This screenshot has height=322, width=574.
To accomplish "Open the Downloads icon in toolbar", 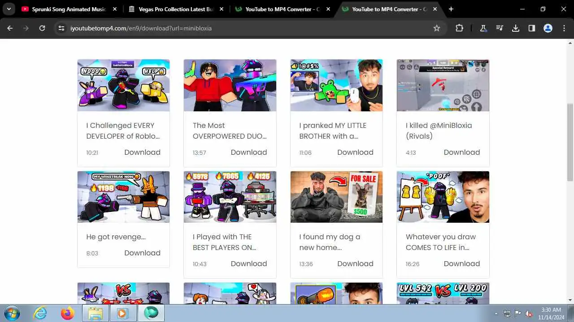I will [516, 28].
